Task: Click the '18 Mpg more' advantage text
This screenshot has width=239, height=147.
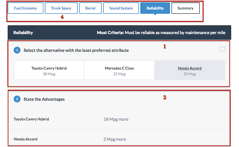Action: [x=116, y=119]
